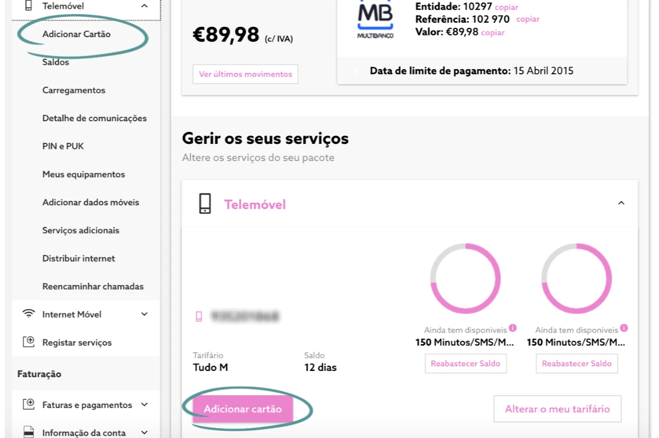Click the small pink phone number icon
659x438 pixels.
[x=199, y=317]
